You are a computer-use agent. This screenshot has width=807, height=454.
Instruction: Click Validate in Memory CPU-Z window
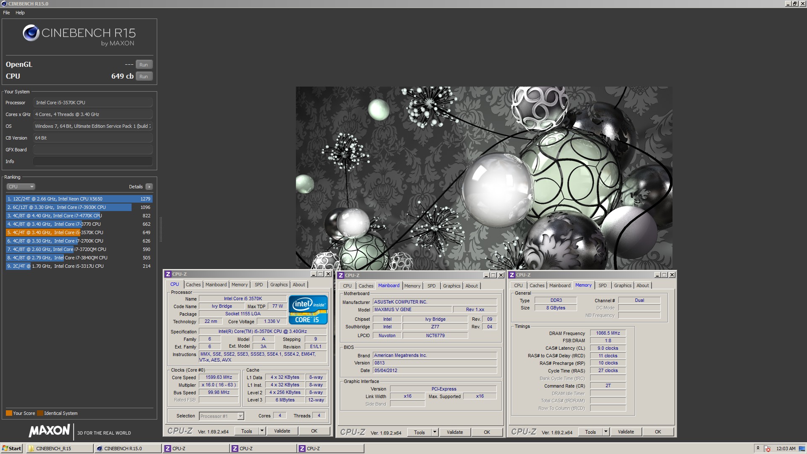click(626, 432)
